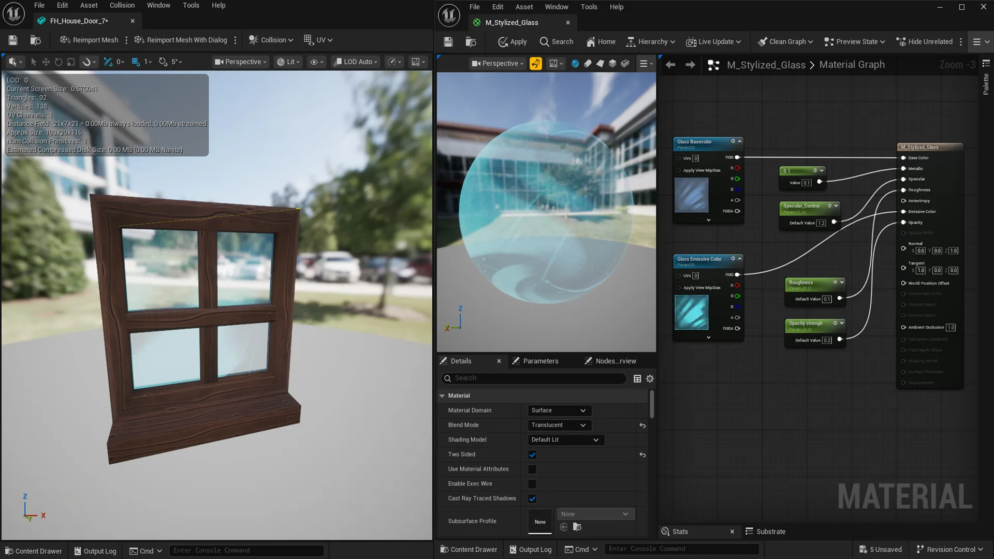Click the Glass Emissive Color texture thumbnail
994x559 pixels.
click(x=691, y=312)
